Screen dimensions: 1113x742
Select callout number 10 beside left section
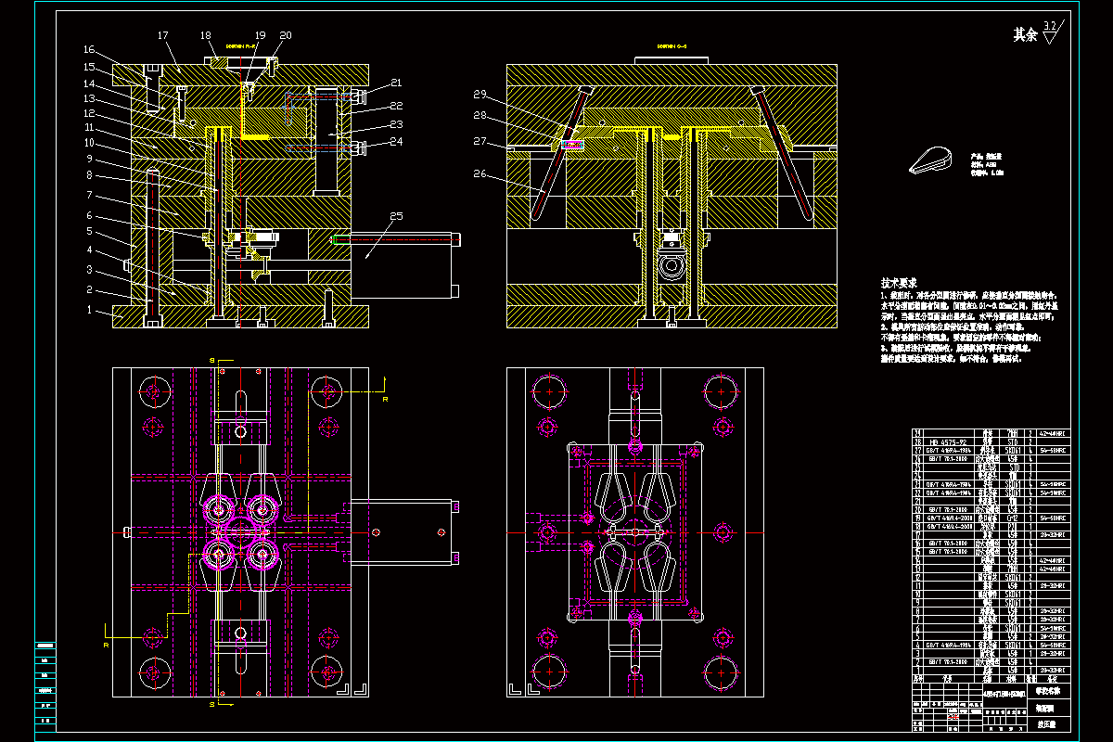(89, 144)
